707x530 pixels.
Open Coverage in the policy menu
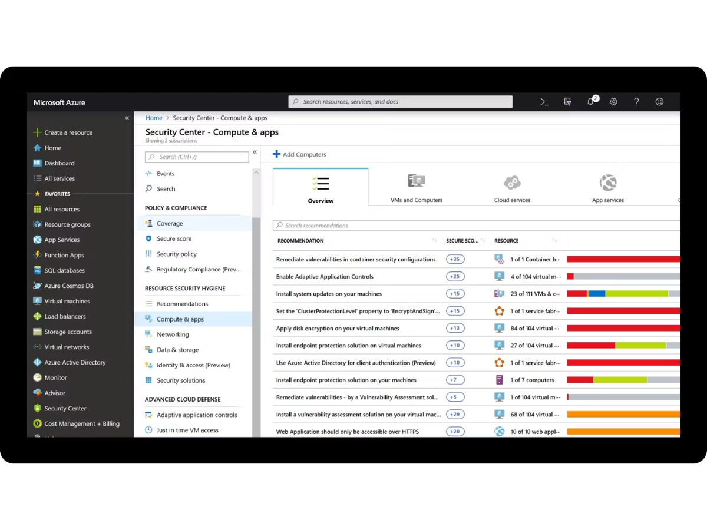tap(194, 223)
